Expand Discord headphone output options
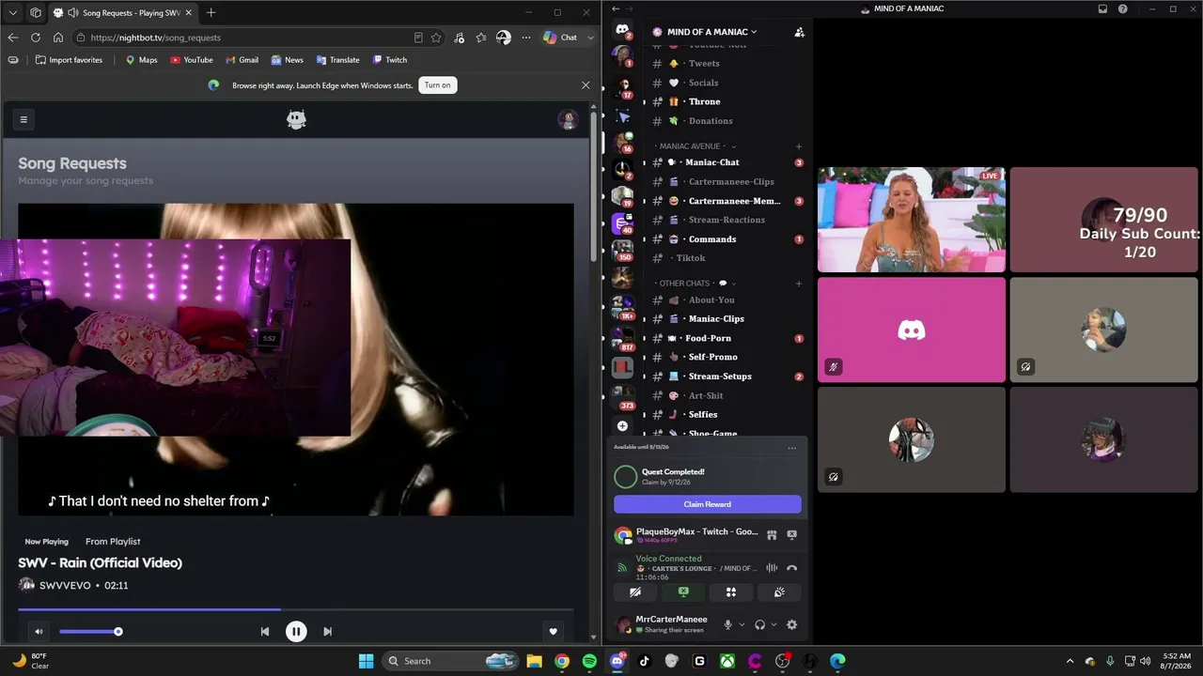 click(773, 625)
